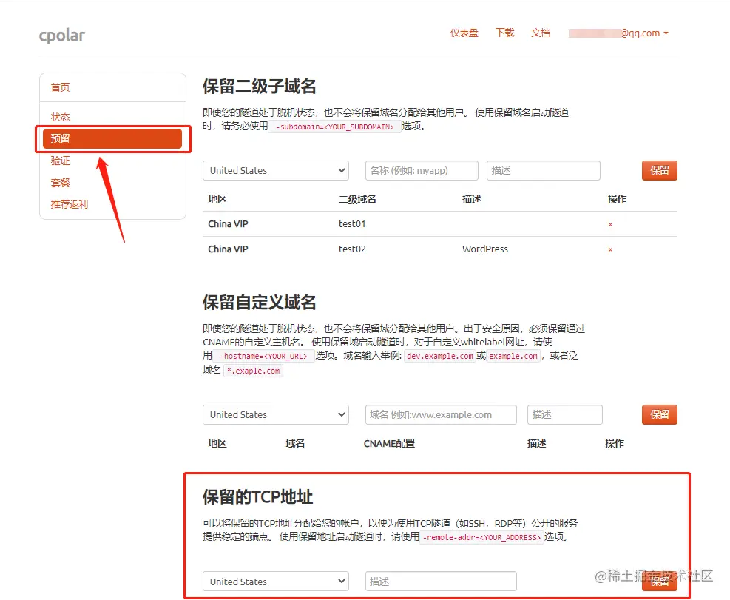This screenshot has width=730, height=600.
Task: Click the cpolar logo
Action: point(61,35)
